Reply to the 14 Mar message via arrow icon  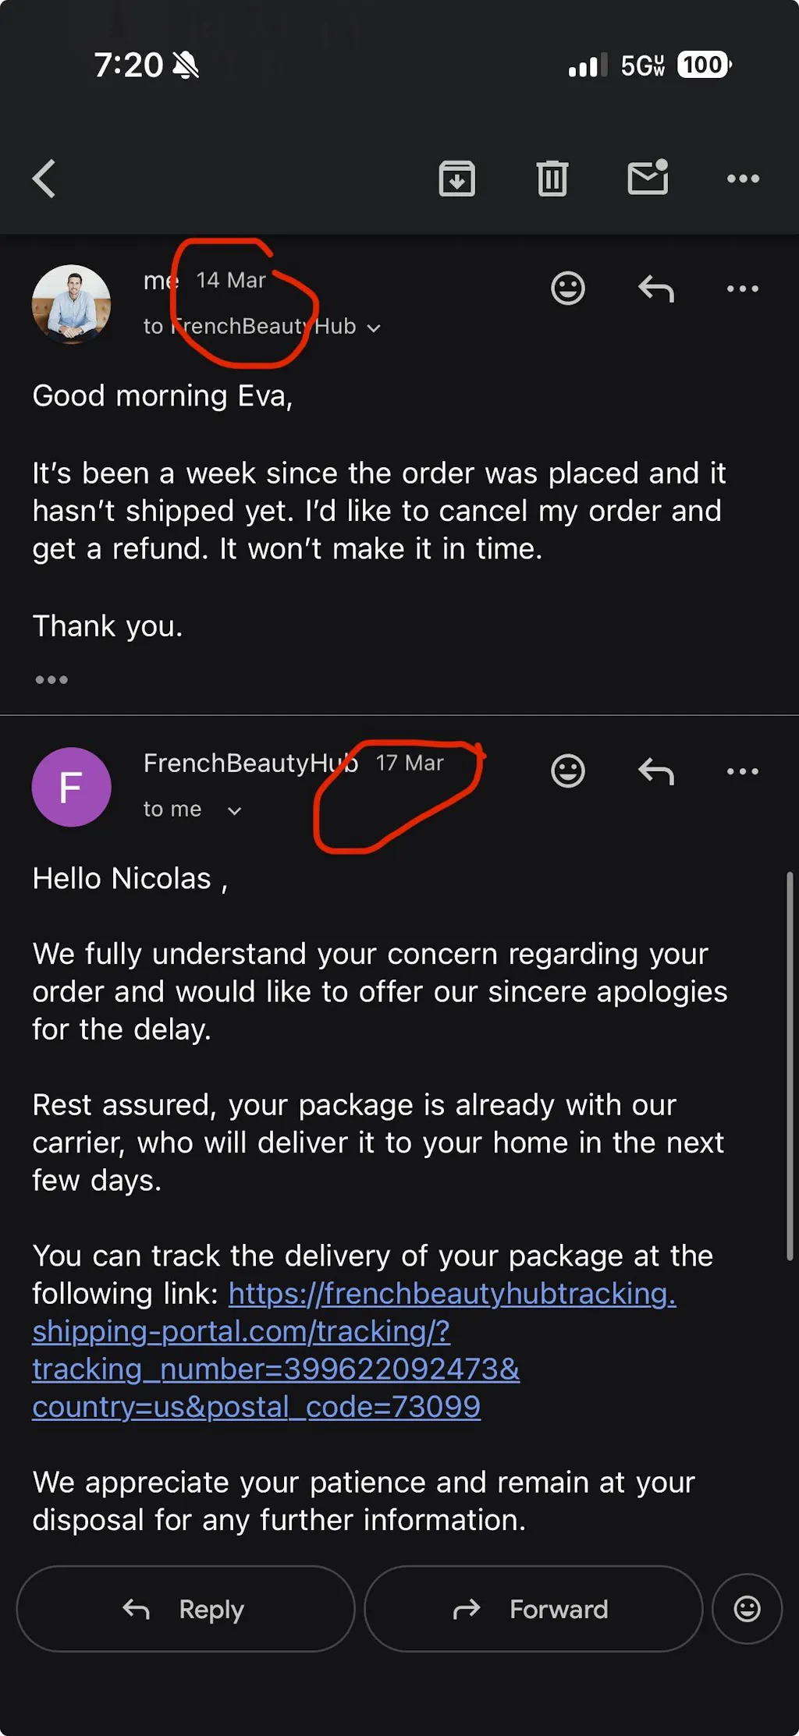(655, 289)
